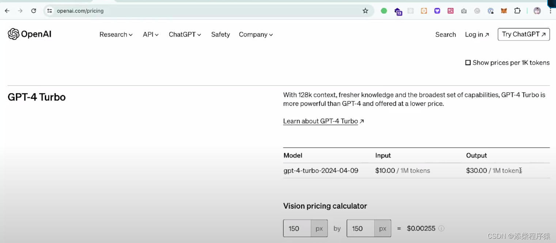This screenshot has height=243, width=556.
Task: Open the Safety page
Action: pos(220,35)
